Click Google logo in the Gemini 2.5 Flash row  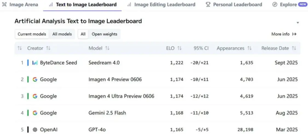tap(35, 113)
